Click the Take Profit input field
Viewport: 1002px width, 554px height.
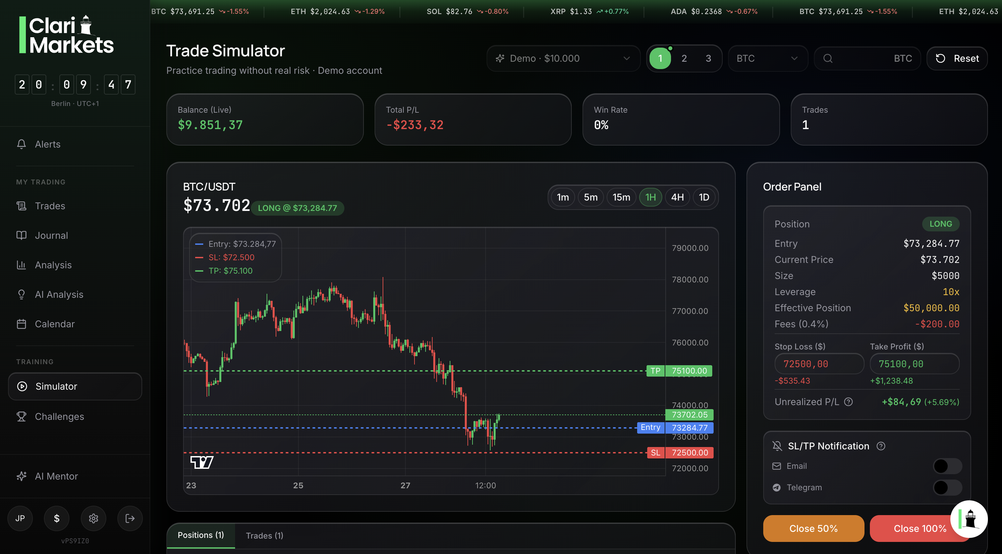(914, 364)
